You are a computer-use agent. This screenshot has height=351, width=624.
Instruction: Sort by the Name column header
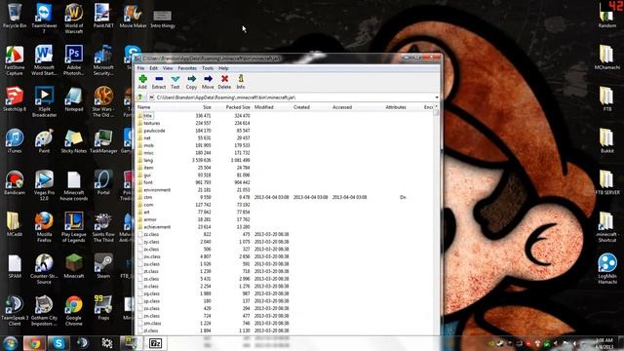(x=143, y=107)
